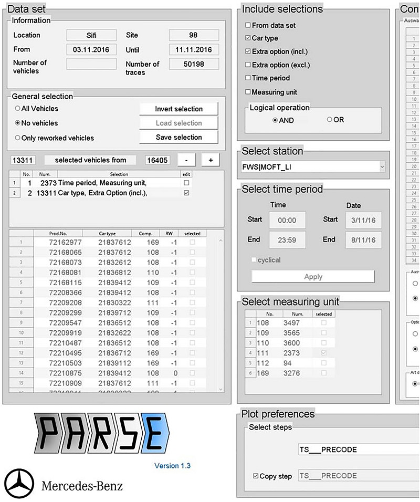Click the From date field 03.11.2016
420x502 pixels.
(91, 50)
